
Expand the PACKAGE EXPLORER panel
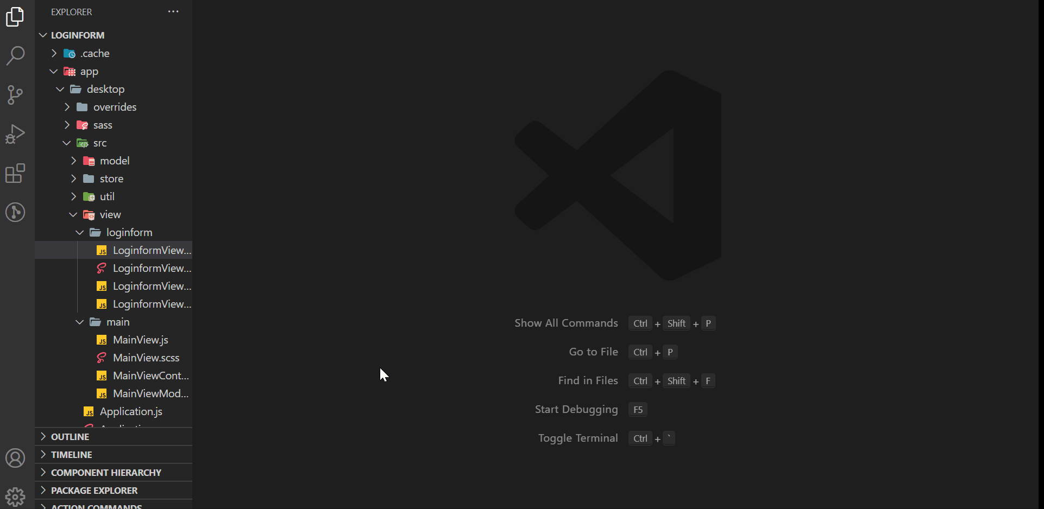click(114, 491)
